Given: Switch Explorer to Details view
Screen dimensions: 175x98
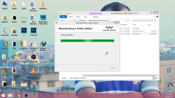Looking at the screenshot, I should click(x=154, y=78).
